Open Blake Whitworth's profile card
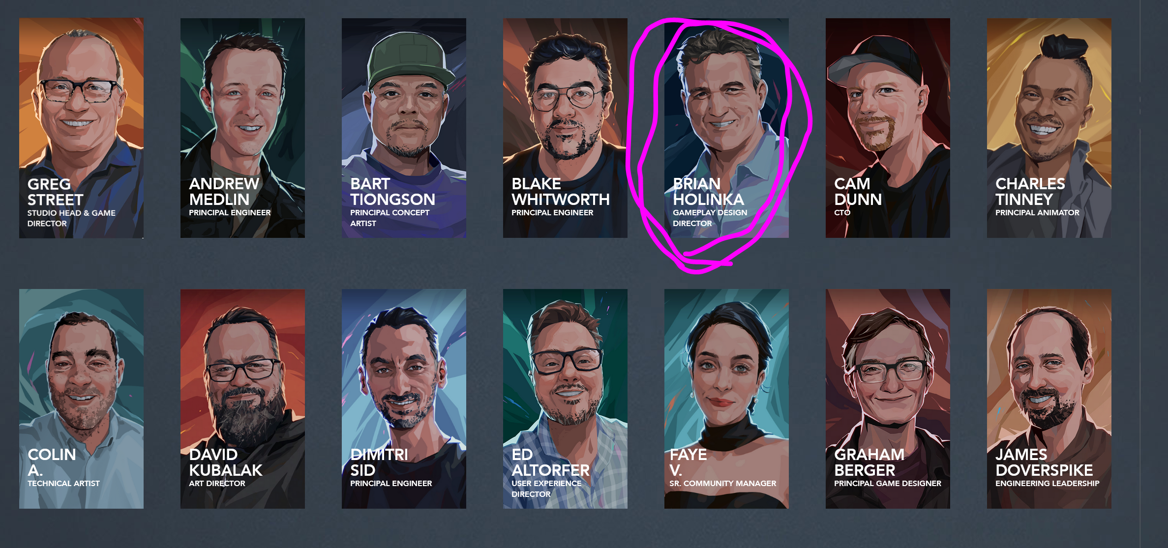The height and width of the screenshot is (548, 1168). (565, 128)
